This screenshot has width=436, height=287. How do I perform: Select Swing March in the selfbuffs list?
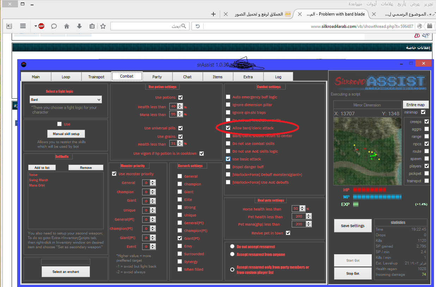click(38, 180)
